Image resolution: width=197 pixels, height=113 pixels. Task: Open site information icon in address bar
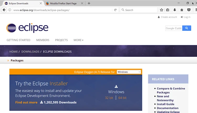point(10,10)
